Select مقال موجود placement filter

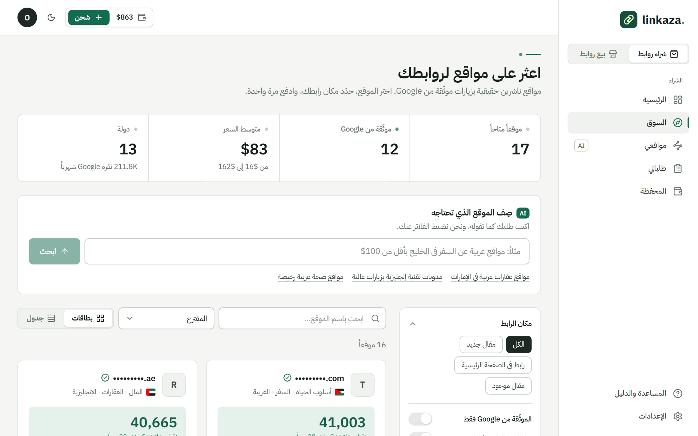pos(508,386)
